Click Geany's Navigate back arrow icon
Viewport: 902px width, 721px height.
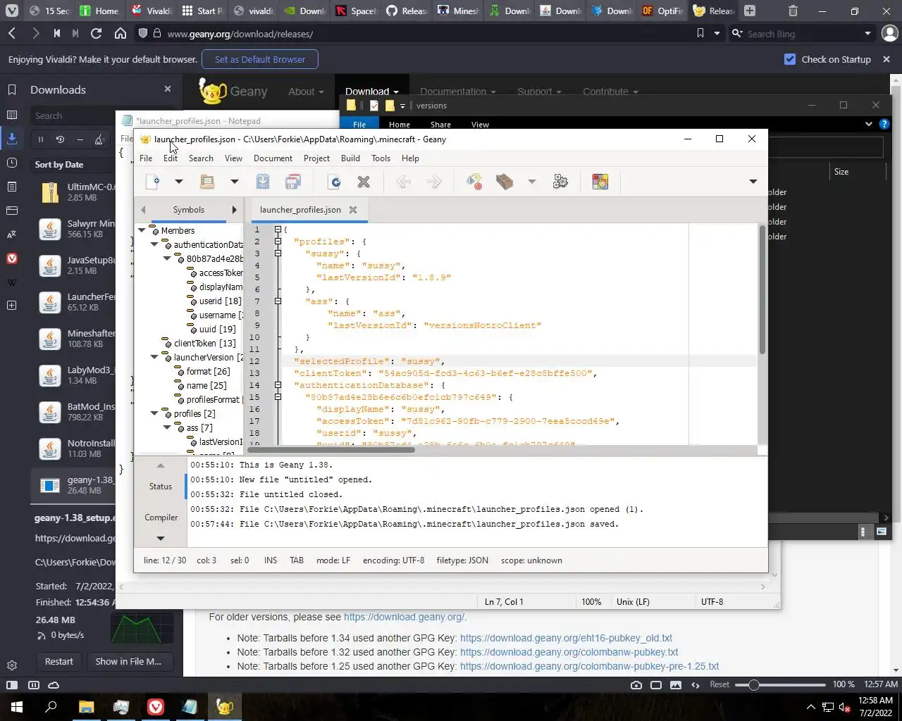(404, 182)
